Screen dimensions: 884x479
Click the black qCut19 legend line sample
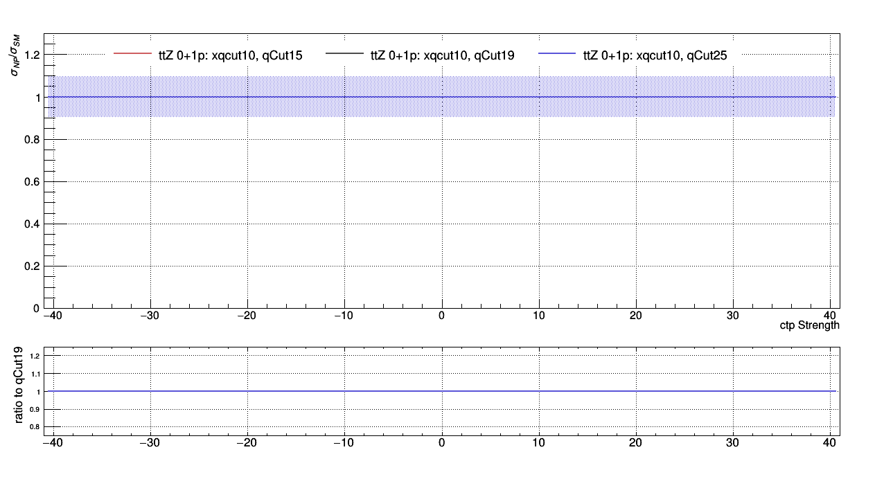click(x=344, y=53)
